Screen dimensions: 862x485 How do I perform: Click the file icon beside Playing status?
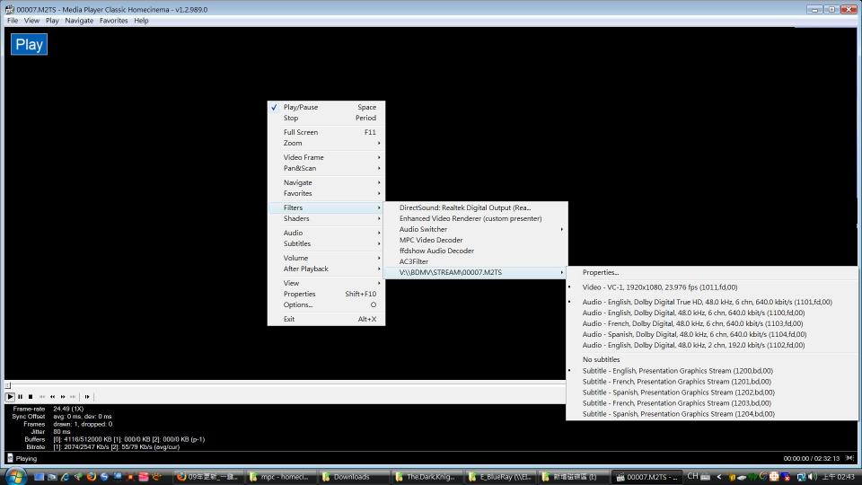pos(10,458)
